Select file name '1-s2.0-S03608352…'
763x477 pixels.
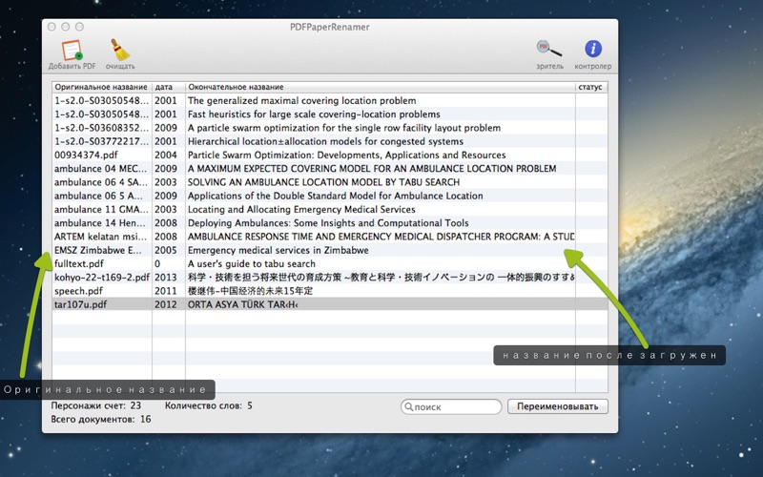coord(102,128)
